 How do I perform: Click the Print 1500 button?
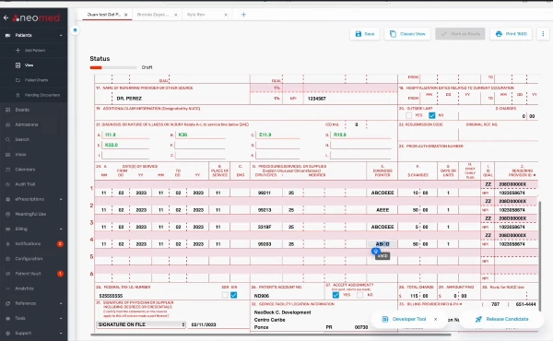511,34
